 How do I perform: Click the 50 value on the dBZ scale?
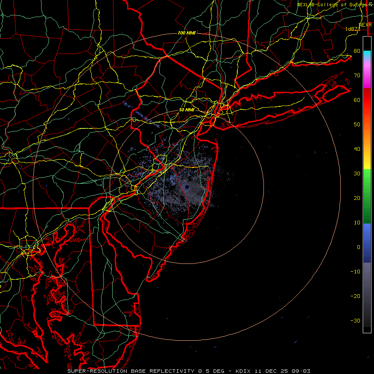coord(357,125)
